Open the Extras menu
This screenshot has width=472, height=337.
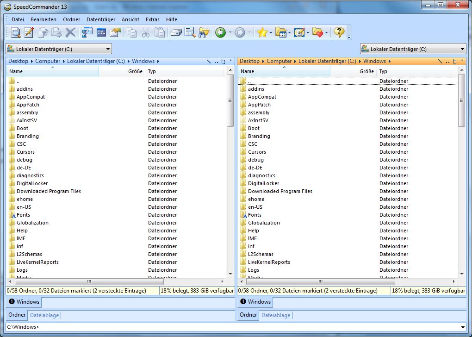point(152,19)
